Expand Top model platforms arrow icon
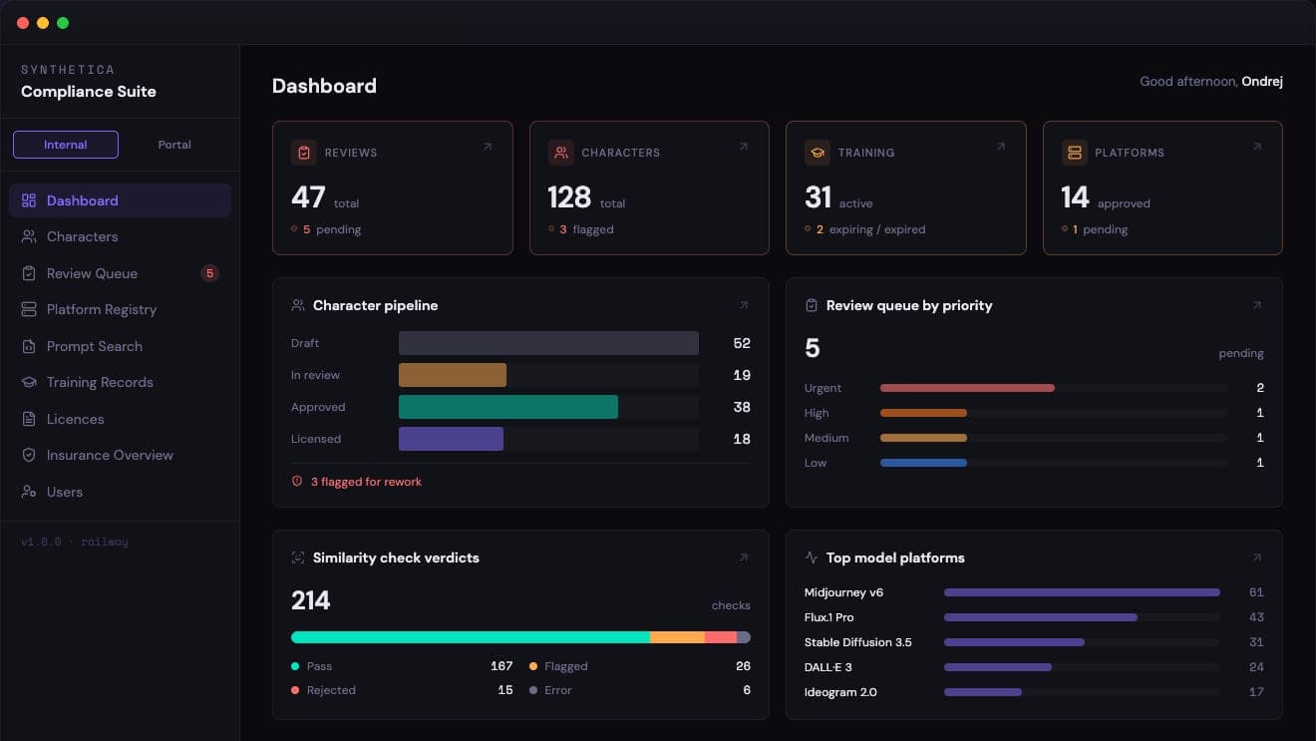1316x741 pixels. click(x=1257, y=557)
